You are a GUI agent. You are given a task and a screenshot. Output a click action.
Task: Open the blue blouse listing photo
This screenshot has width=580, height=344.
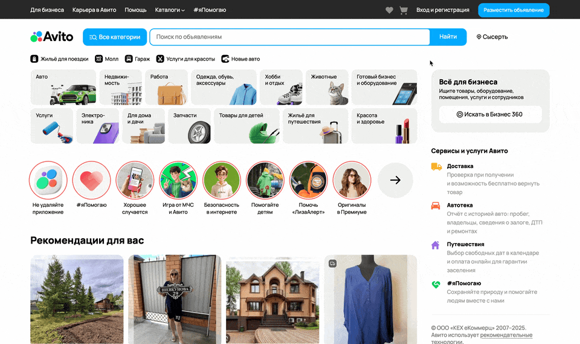(x=370, y=299)
